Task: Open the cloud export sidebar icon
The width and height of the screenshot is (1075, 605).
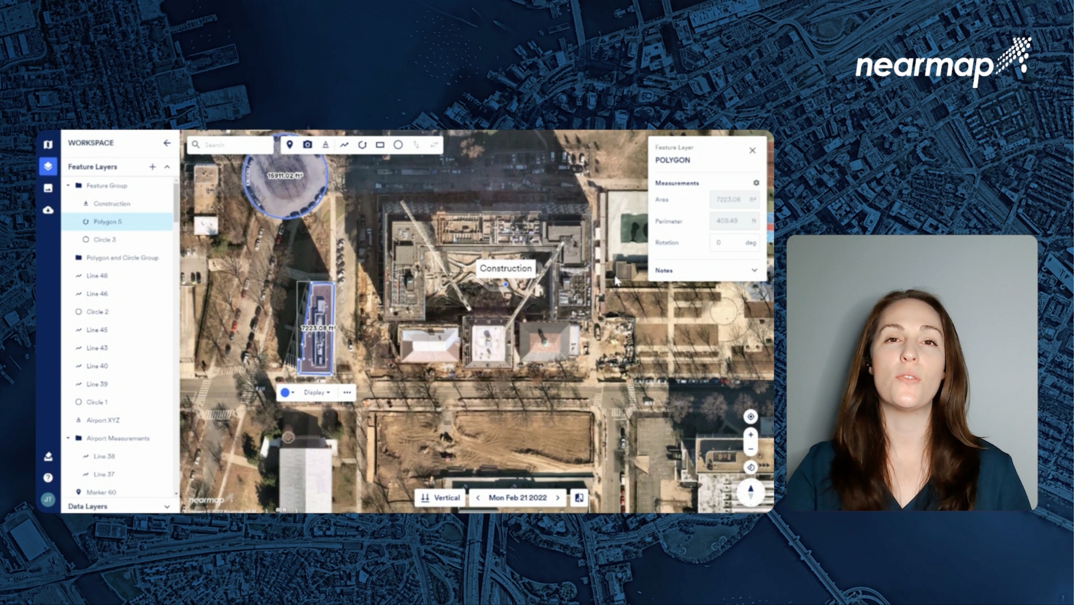Action: click(x=48, y=210)
